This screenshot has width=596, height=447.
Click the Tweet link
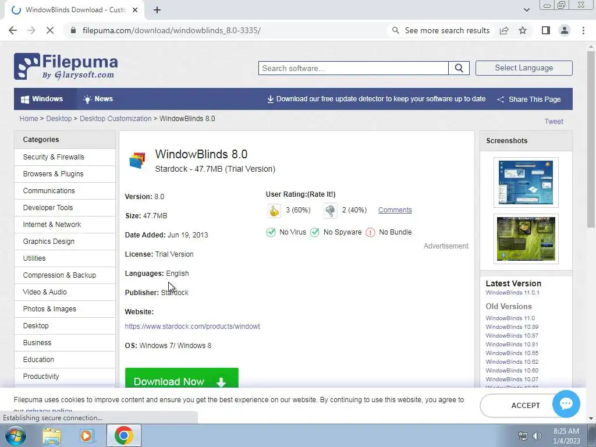point(554,122)
